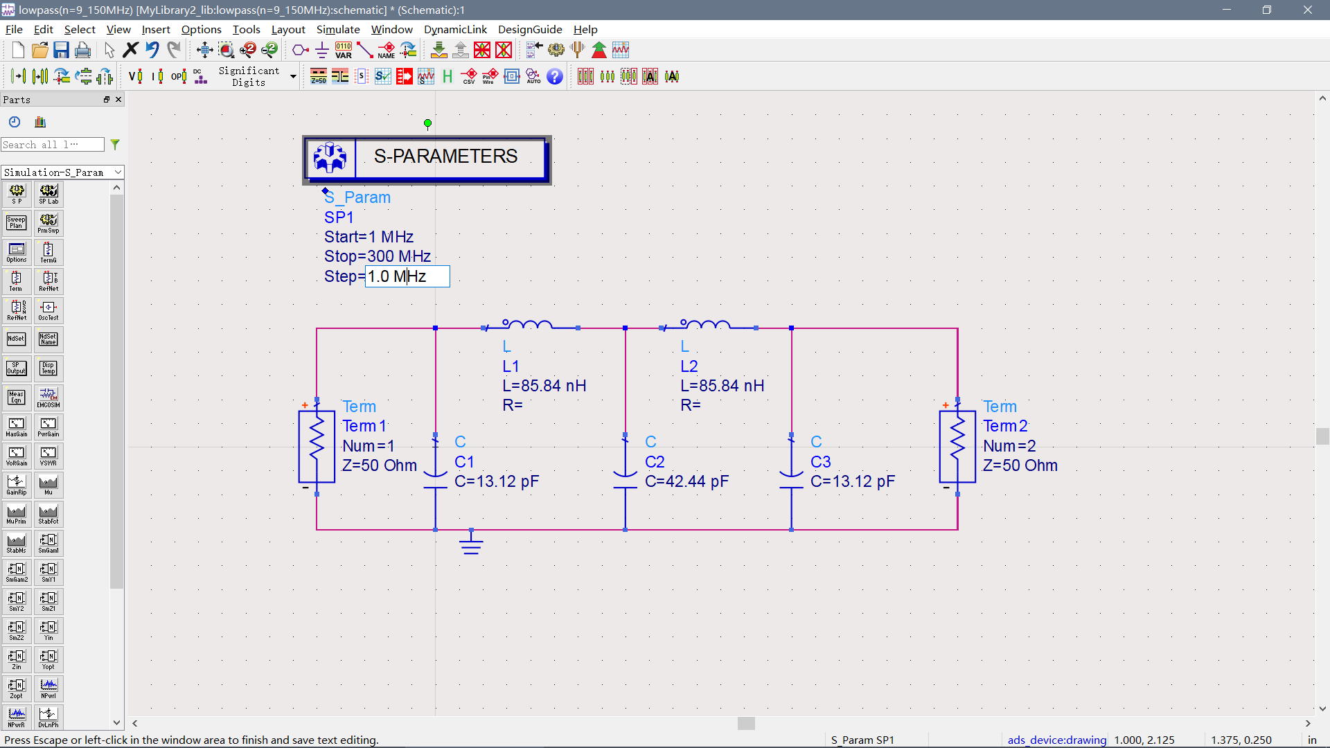Click the Z=50 toolbar icon
The width and height of the screenshot is (1330, 748).
[319, 76]
